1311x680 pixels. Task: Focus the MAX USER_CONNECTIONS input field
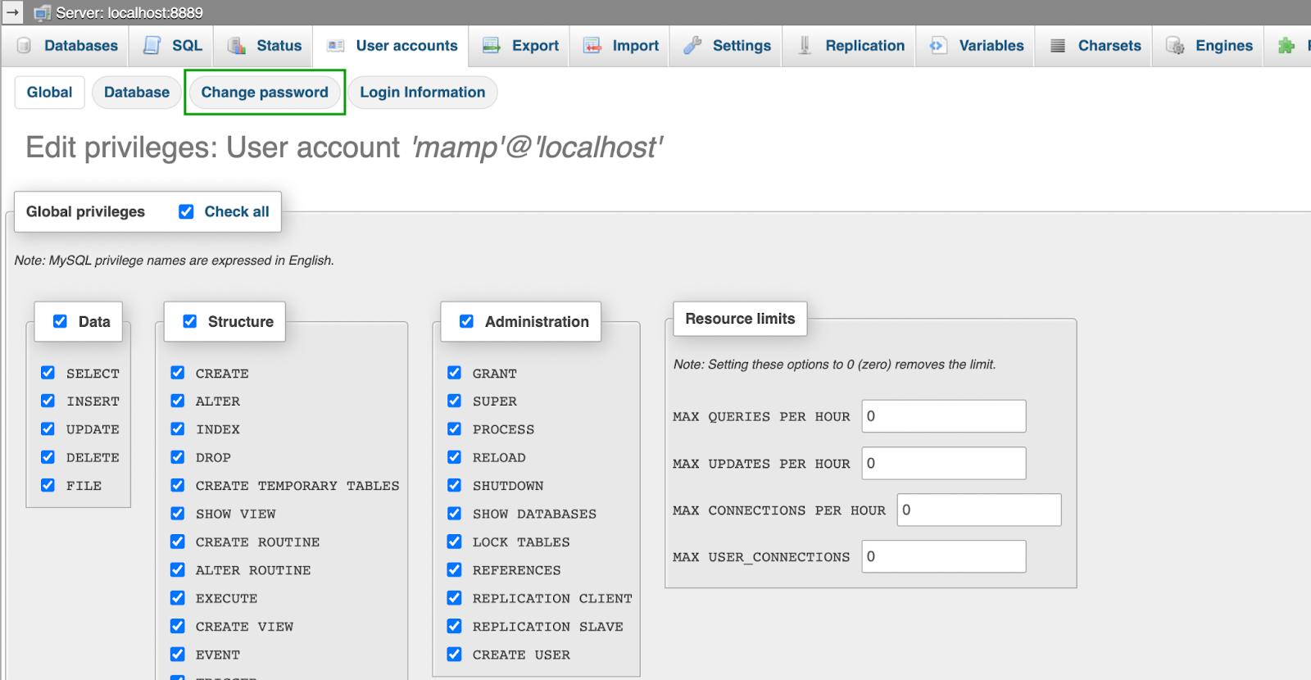[x=943, y=556]
